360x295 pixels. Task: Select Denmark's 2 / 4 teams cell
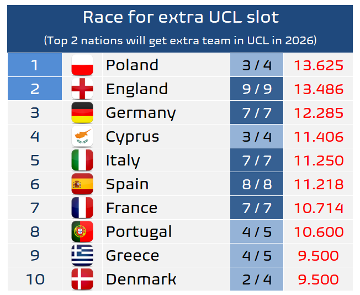257,280
